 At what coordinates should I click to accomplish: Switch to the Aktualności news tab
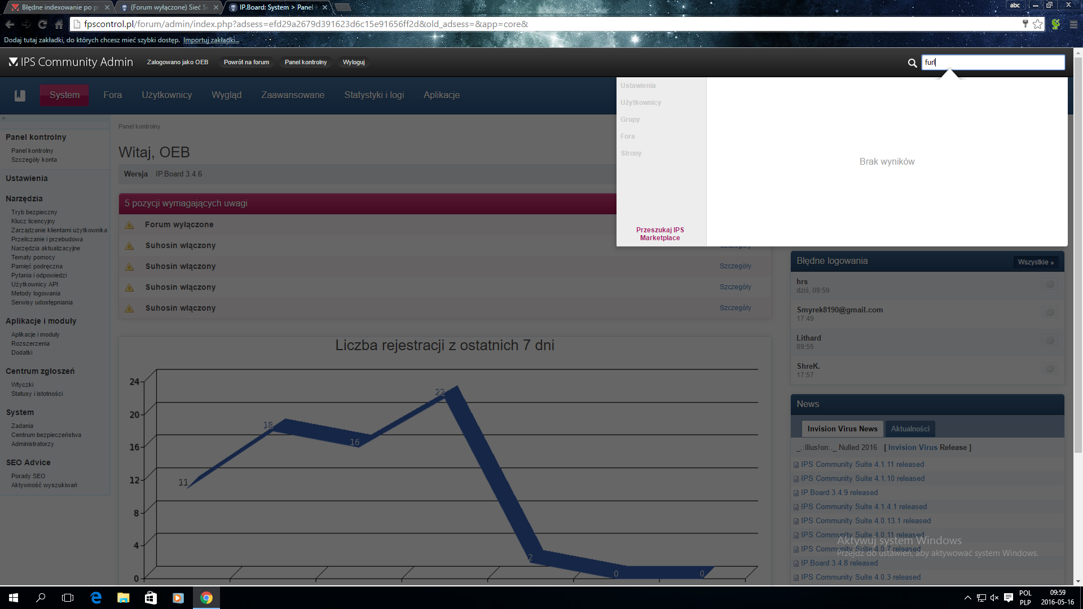coord(910,429)
